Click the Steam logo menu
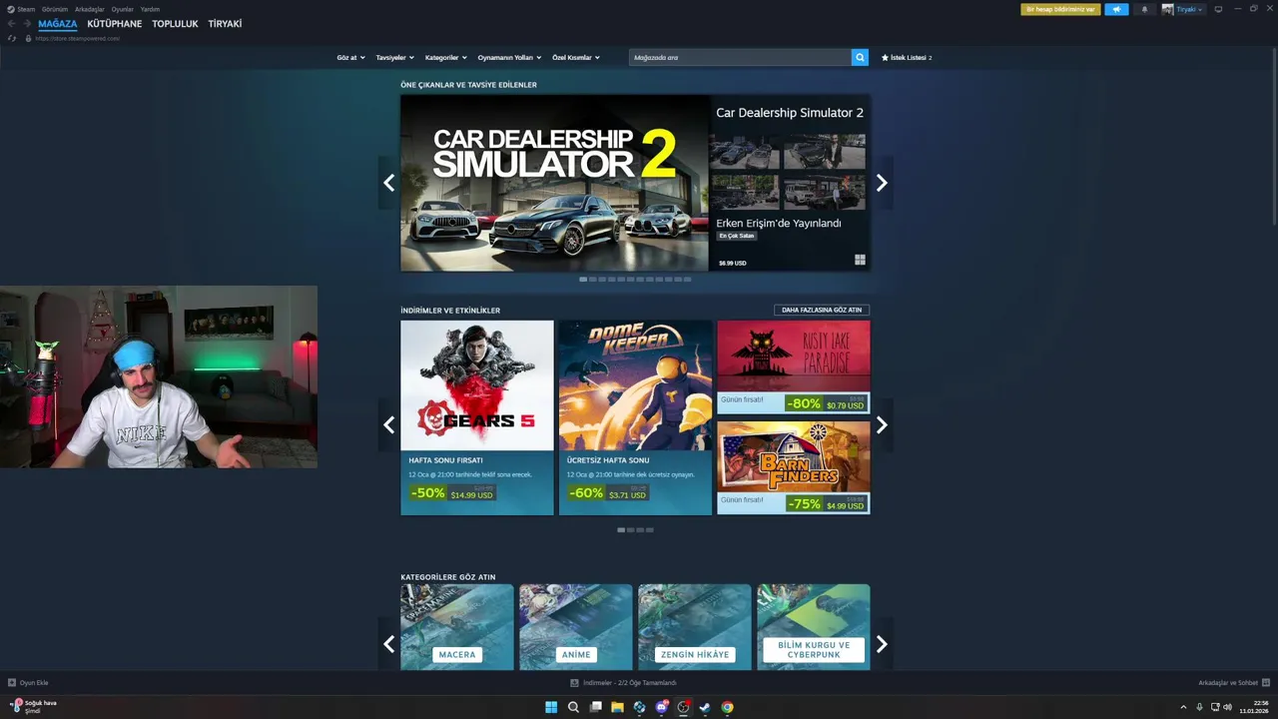 coord(20,9)
